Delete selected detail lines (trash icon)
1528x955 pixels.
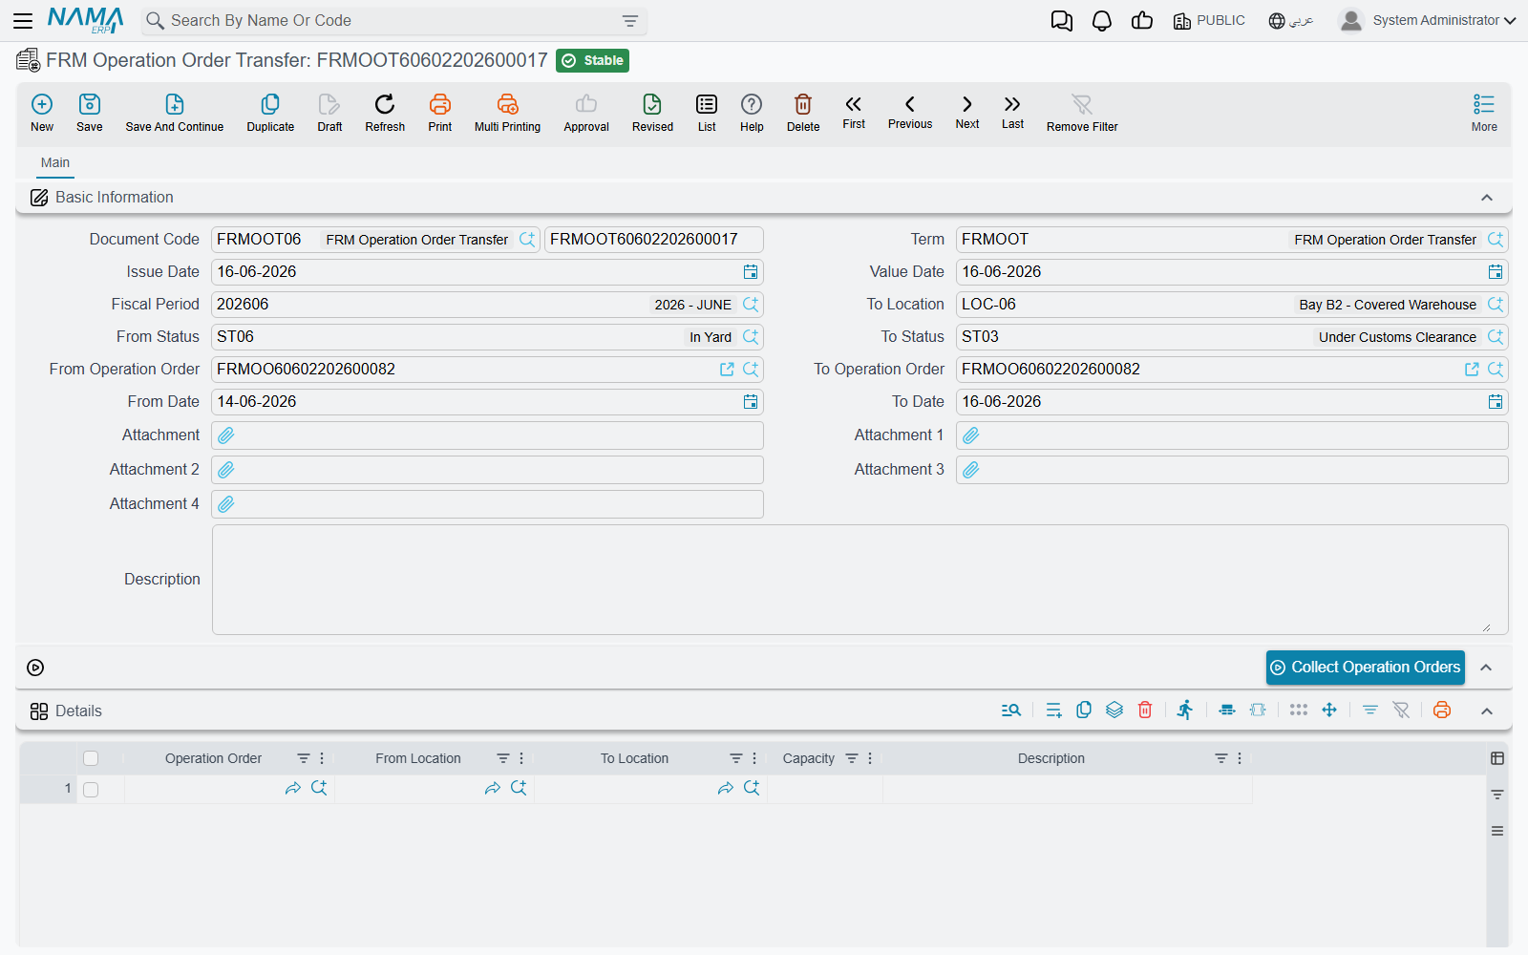pos(1145,710)
